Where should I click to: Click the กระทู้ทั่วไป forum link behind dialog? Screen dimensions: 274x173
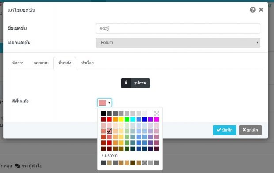click(x=32, y=165)
